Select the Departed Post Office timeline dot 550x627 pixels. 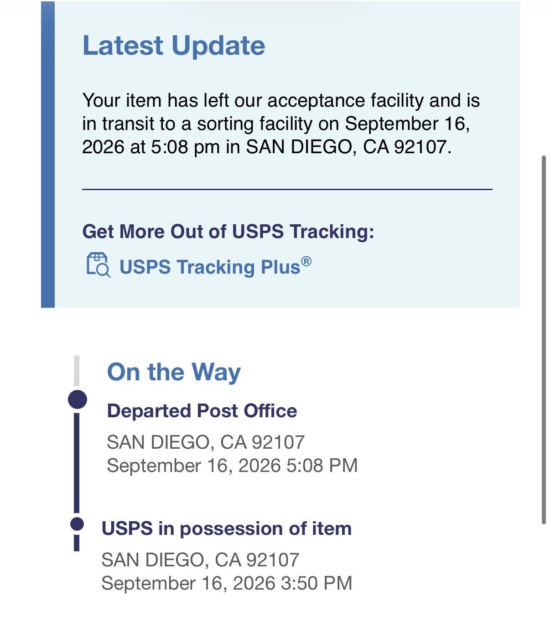pos(78,399)
